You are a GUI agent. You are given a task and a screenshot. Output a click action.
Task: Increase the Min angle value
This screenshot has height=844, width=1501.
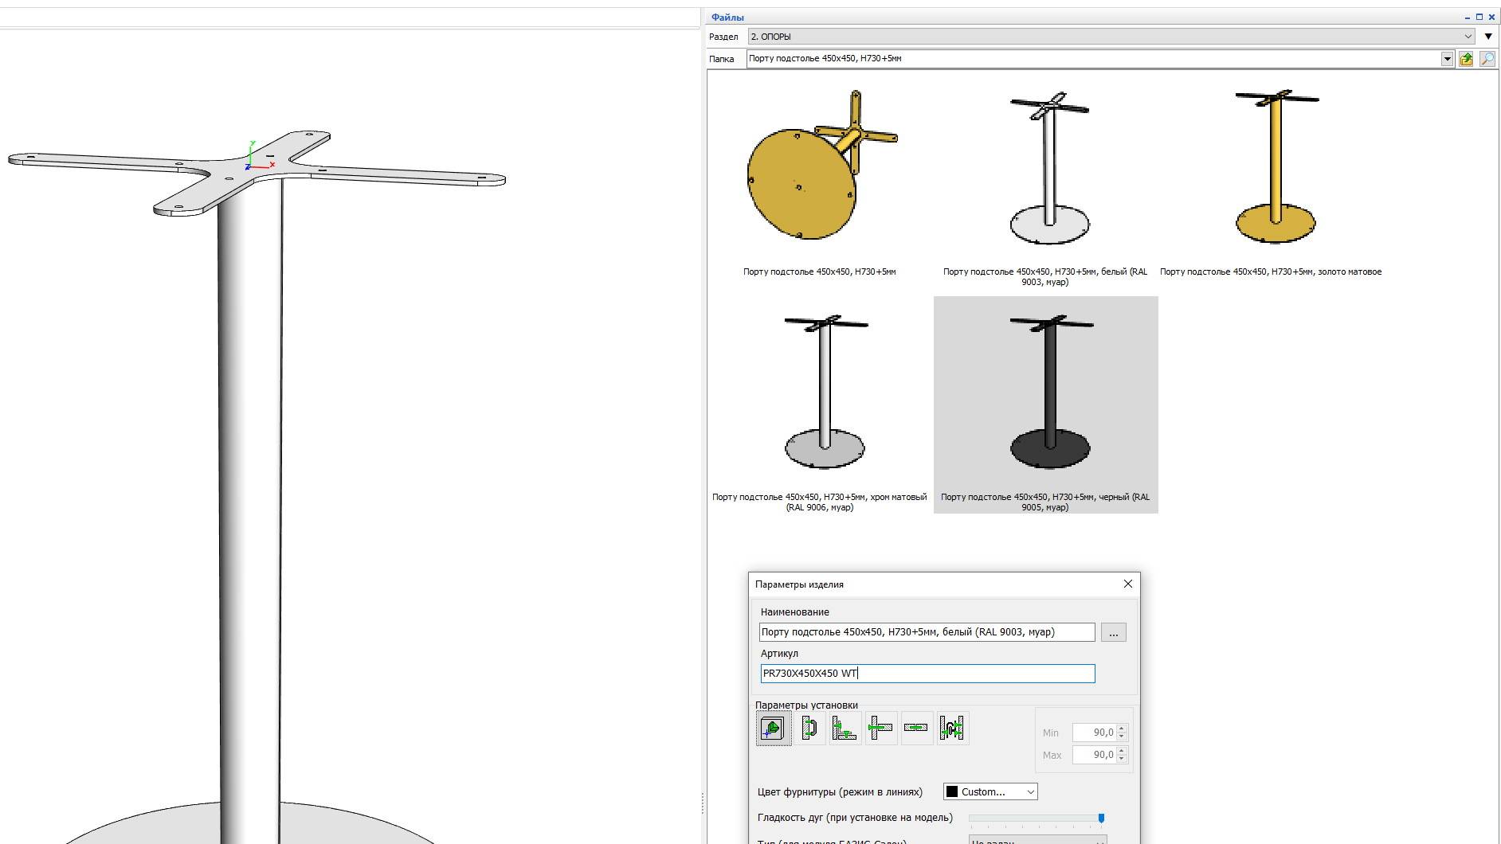pos(1122,729)
